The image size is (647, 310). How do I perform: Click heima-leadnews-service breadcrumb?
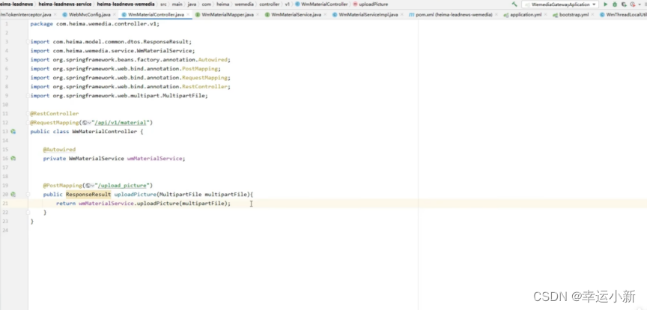pos(65,4)
